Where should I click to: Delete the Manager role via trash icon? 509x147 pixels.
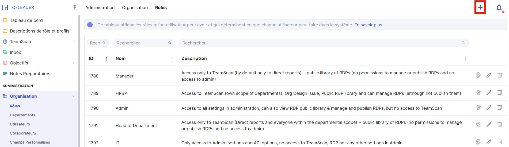pyautogui.click(x=499, y=75)
